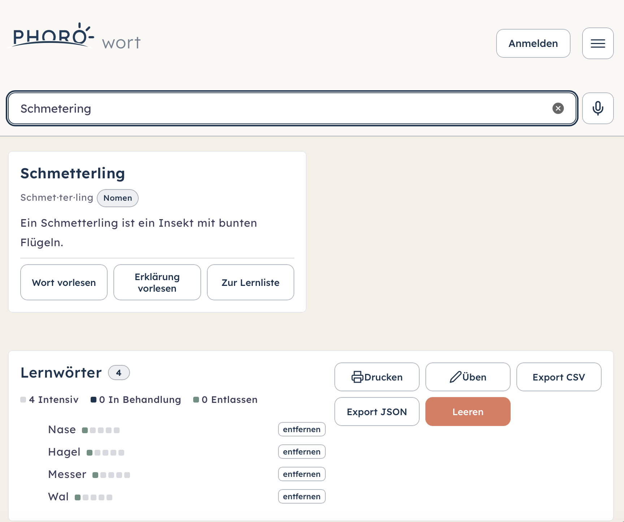The image size is (624, 522).
Task: Export the word list as JSON
Action: point(377,412)
